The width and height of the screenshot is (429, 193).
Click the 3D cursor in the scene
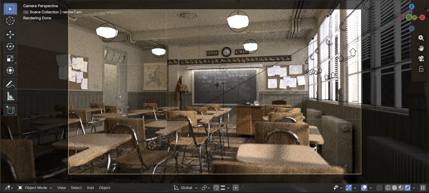[152, 145]
